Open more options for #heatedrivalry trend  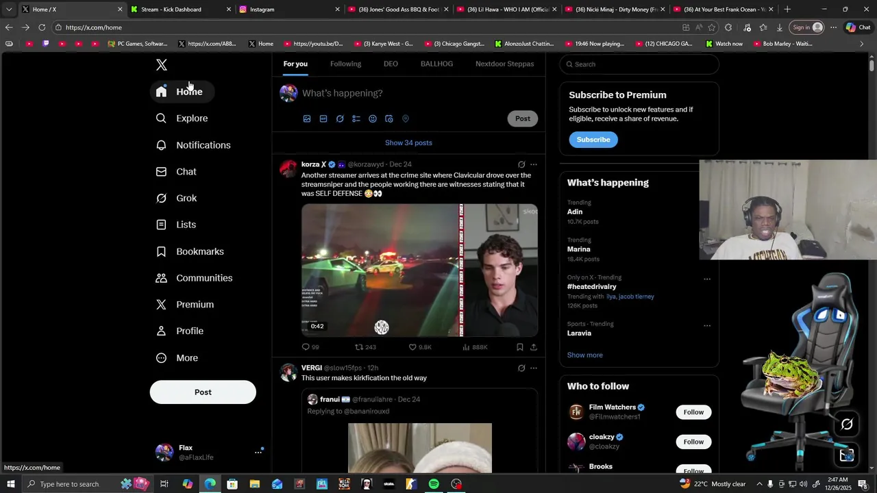coord(707,279)
